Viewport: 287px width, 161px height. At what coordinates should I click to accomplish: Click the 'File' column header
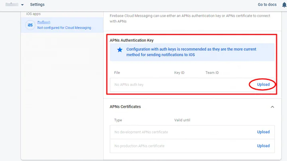click(x=117, y=73)
